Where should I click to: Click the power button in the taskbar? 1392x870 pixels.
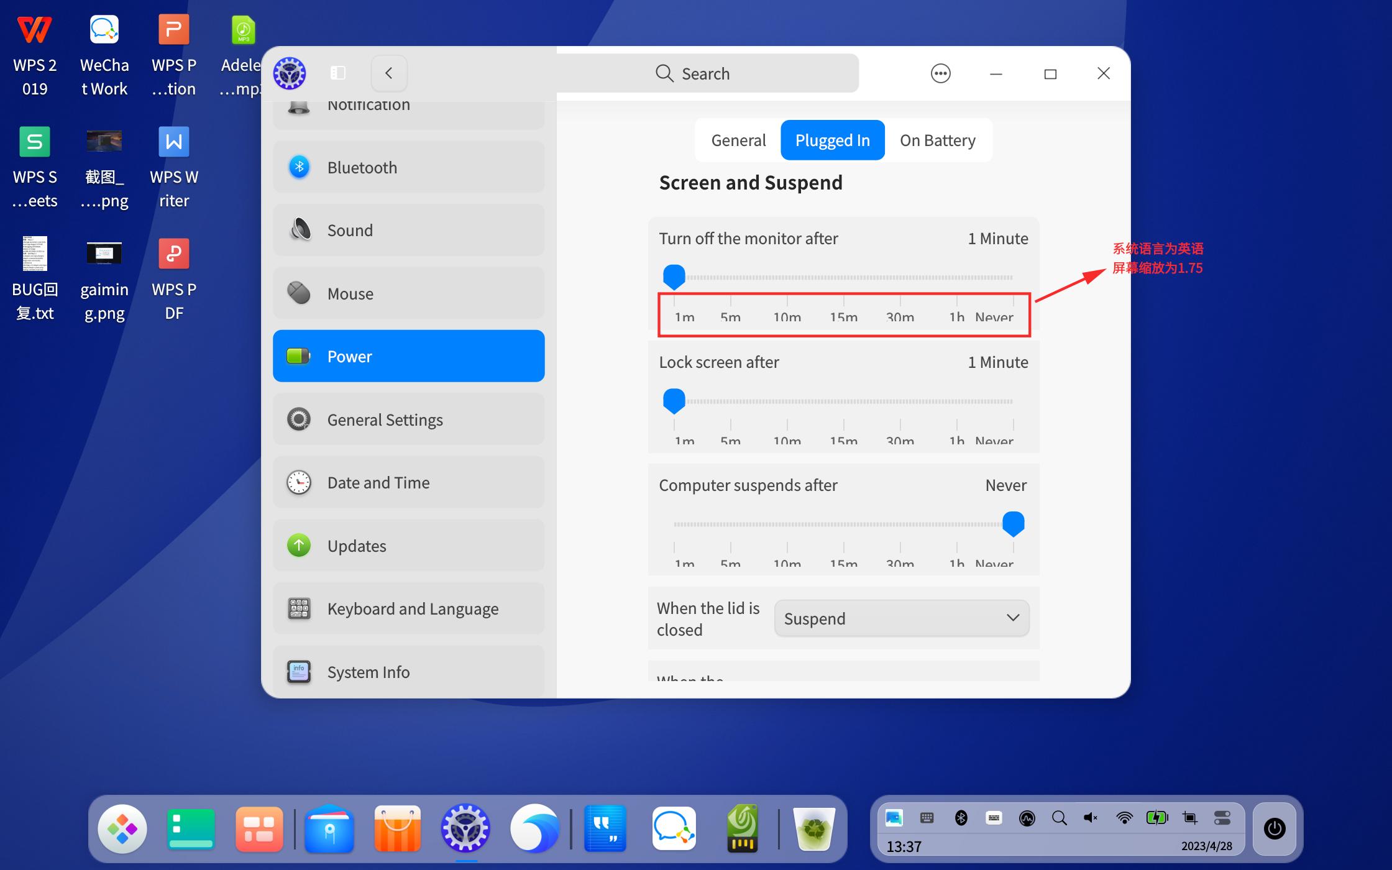1275,828
